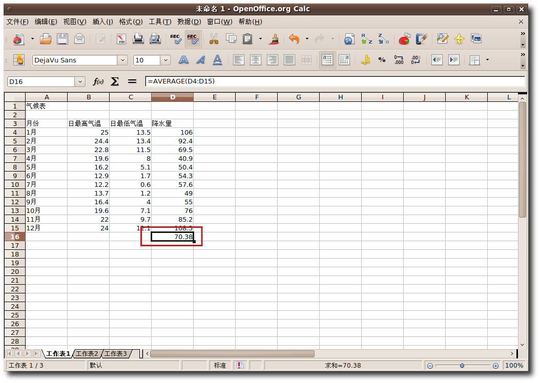The height and width of the screenshot is (383, 540).
Task: Click the zoom slider handle
Action: coord(462,366)
